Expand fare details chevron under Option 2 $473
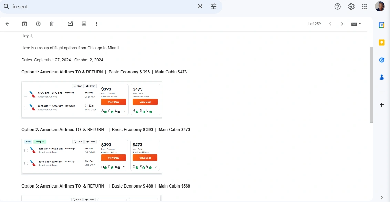 coord(156,167)
